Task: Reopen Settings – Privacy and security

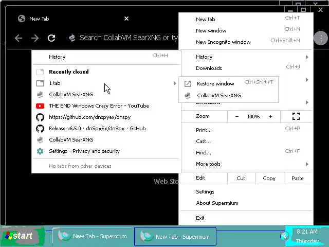Action: tap(106, 151)
